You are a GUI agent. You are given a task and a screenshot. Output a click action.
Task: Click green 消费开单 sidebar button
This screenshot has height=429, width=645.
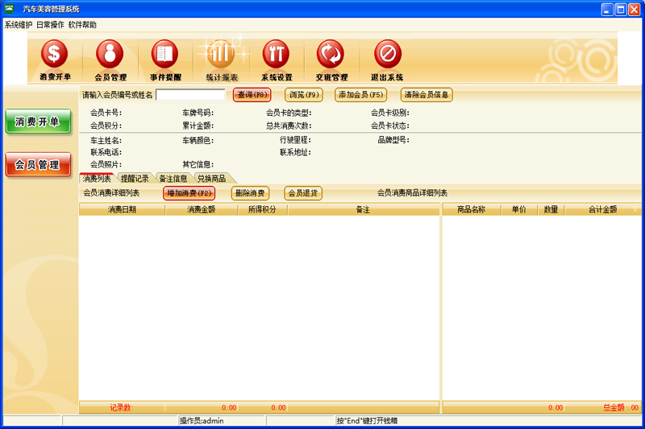click(x=38, y=122)
